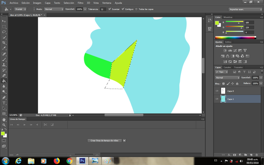Hide the Capa 0 layer
This screenshot has width=264, height=165.
(217, 91)
